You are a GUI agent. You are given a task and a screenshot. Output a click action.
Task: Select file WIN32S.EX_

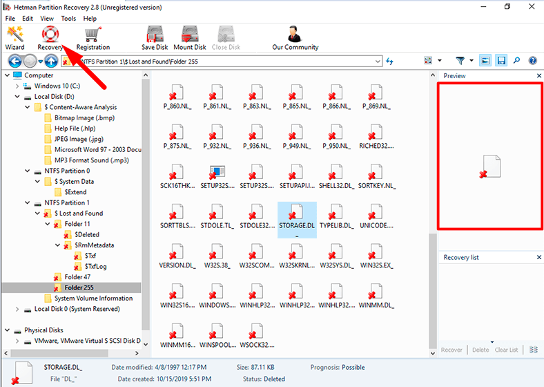(376, 256)
